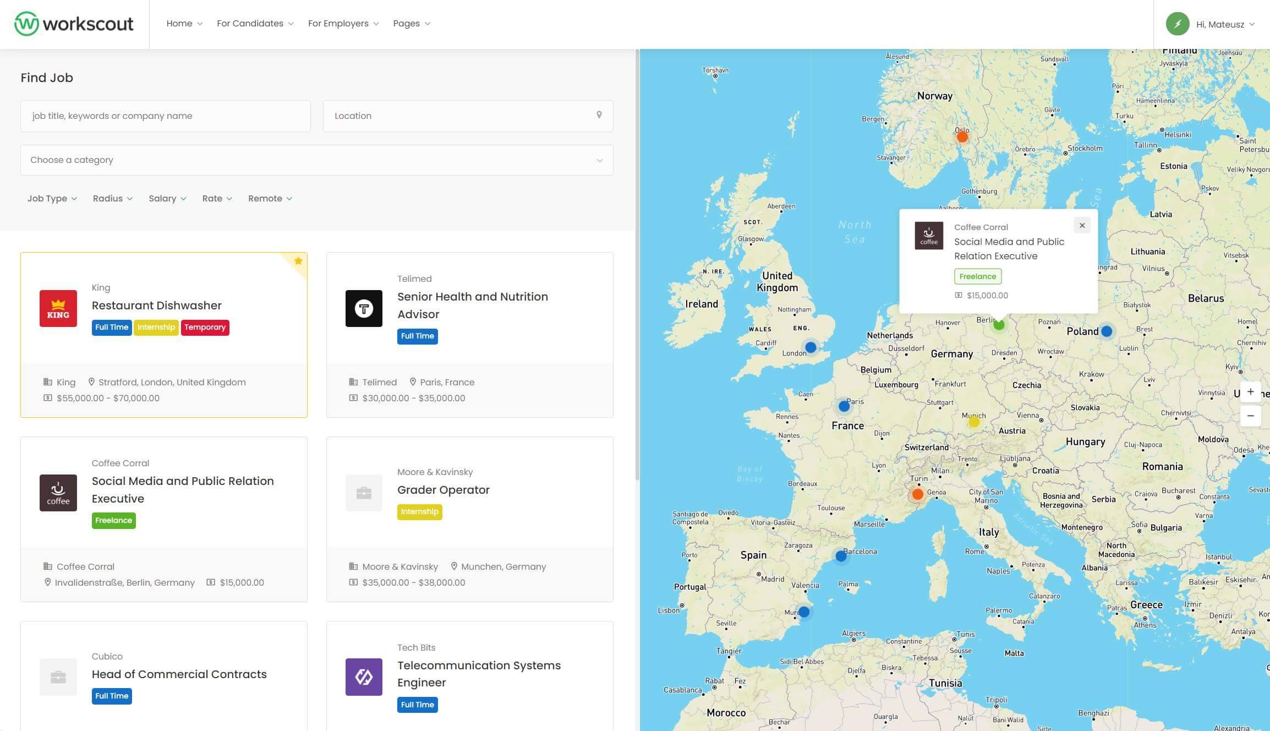
Task: Open the For Employers menu
Action: (343, 24)
